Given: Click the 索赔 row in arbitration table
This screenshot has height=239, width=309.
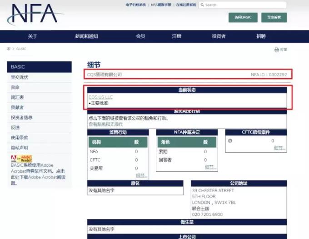Looking at the screenshot, I should [187, 151].
